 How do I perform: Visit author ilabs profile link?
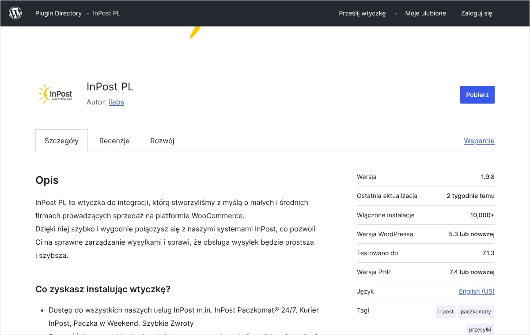pyautogui.click(x=116, y=102)
